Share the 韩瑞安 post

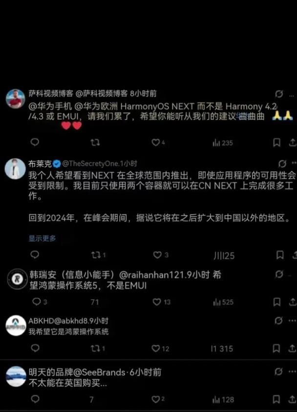coord(293,302)
